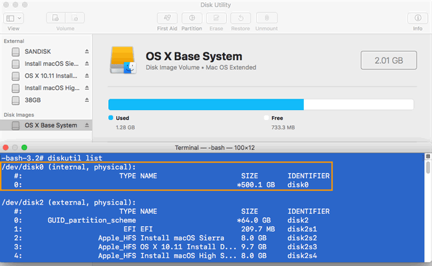The width and height of the screenshot is (432, 266).
Task: Click disk2s1 identifier in Terminal
Action: [302, 229]
